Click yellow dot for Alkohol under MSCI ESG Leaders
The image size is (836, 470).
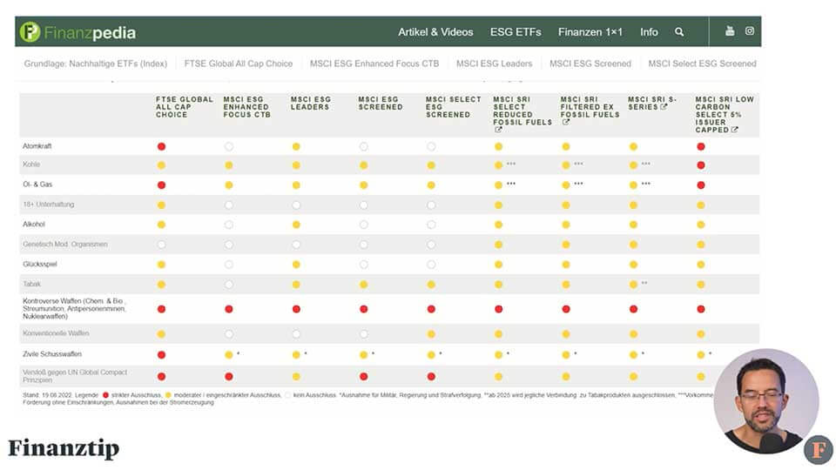pos(296,225)
